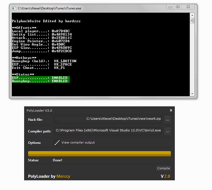
Task: Click the 'PolyhackSuite Edited by hardzzz' line
Action: (46, 21)
